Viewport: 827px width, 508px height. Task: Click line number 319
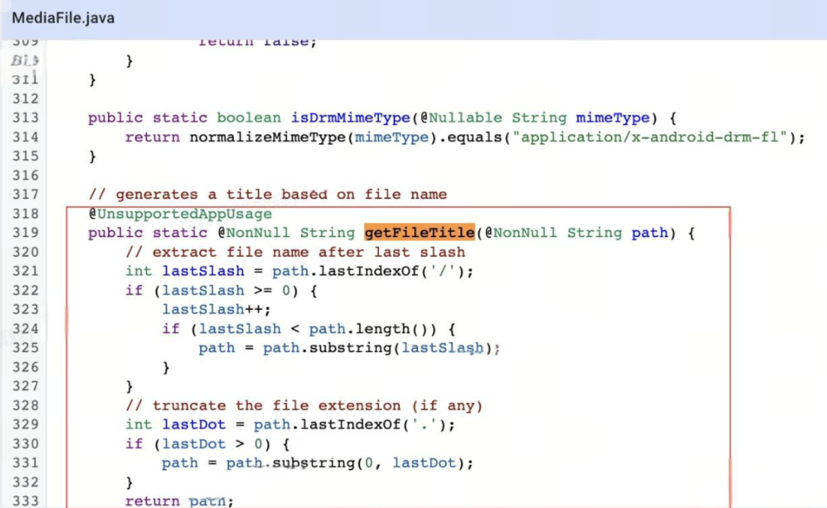(25, 233)
